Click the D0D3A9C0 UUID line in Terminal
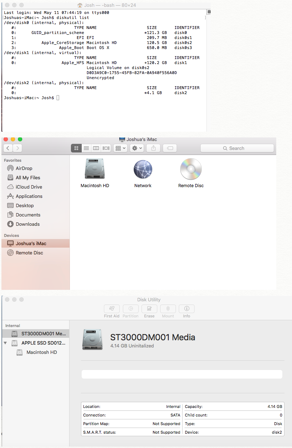 tap(132, 73)
